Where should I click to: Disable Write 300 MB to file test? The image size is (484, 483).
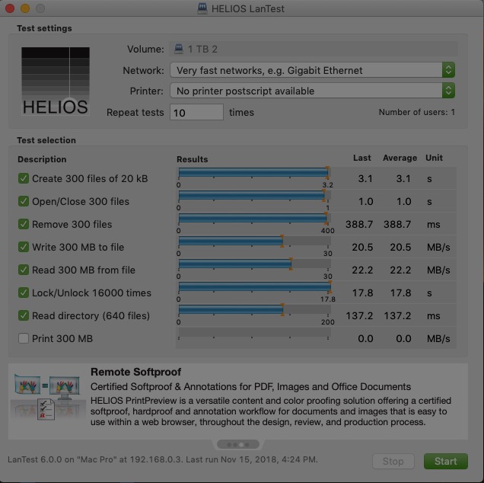(24, 247)
